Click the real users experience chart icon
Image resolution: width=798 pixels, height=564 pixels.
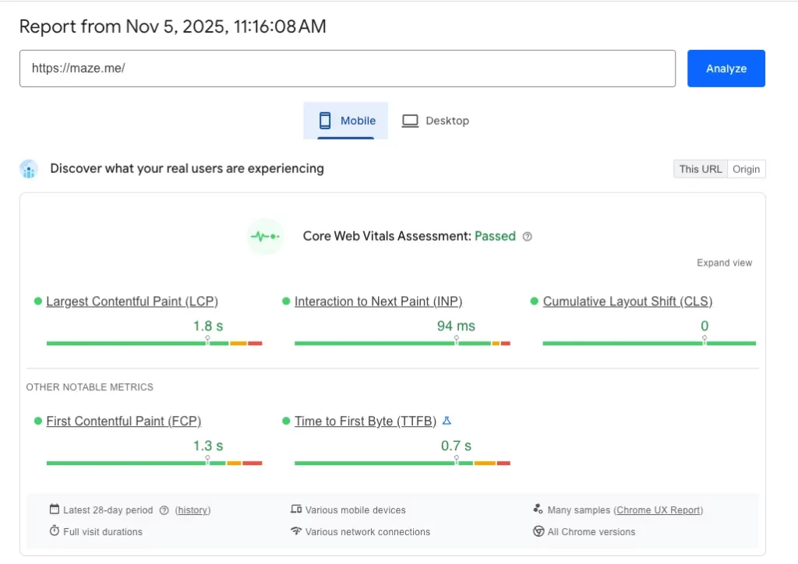[29, 169]
